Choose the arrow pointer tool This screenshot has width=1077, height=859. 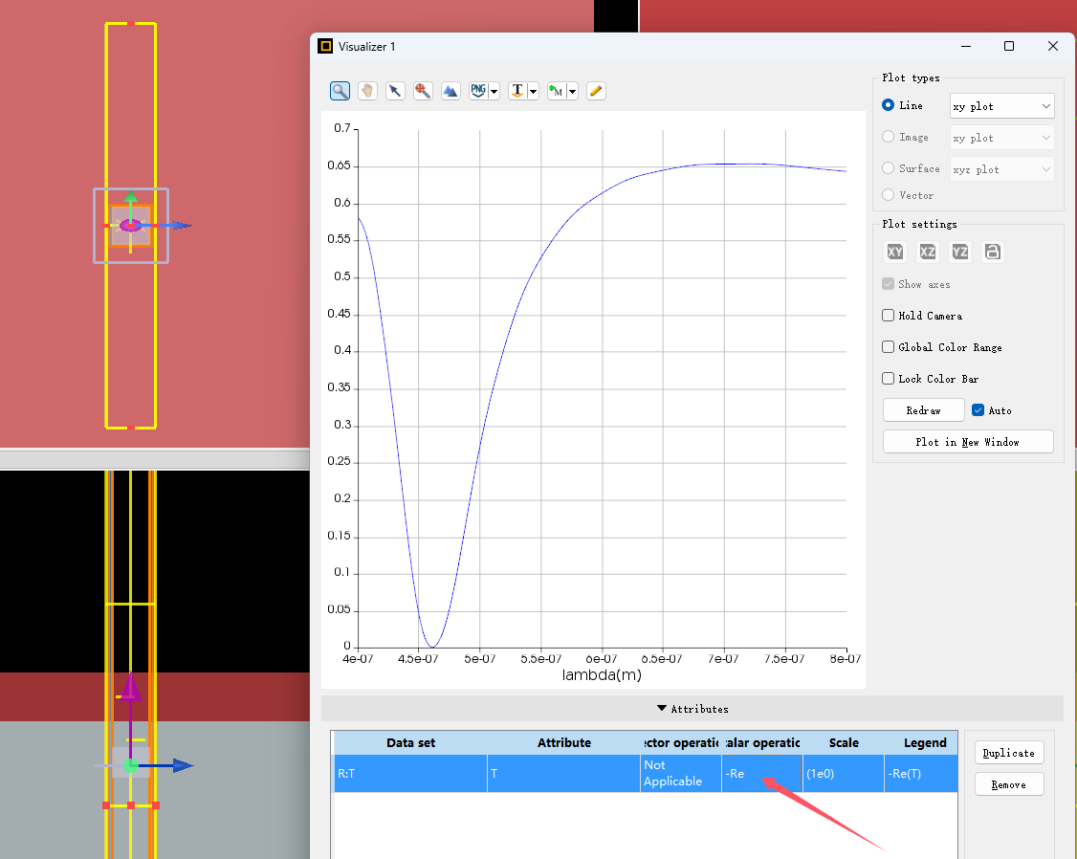395,91
